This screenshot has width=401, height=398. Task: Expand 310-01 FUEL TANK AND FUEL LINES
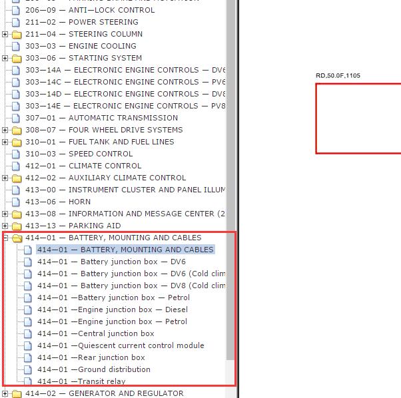point(5,142)
